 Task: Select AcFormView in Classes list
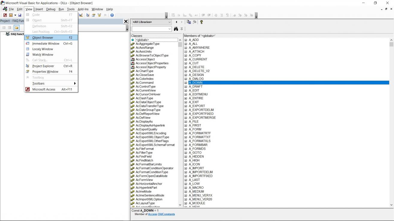(x=144, y=180)
